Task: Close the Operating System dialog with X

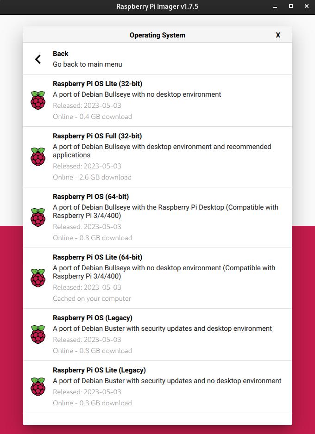Action: coord(278,35)
